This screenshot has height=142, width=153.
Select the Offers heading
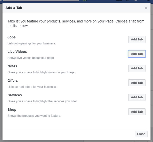click(12, 81)
